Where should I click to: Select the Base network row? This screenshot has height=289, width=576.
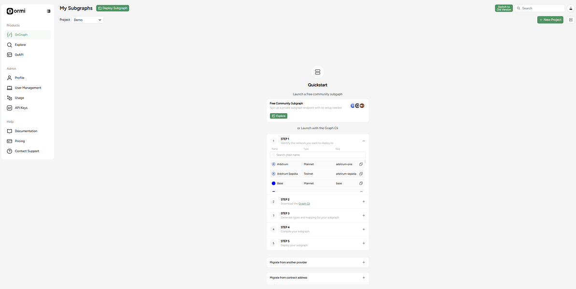317,183
